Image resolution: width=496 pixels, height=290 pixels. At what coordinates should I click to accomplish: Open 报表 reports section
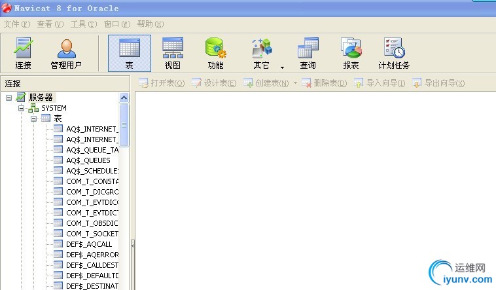351,53
